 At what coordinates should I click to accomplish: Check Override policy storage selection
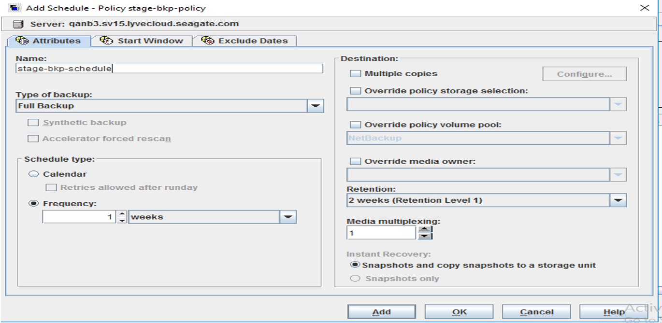pos(356,91)
